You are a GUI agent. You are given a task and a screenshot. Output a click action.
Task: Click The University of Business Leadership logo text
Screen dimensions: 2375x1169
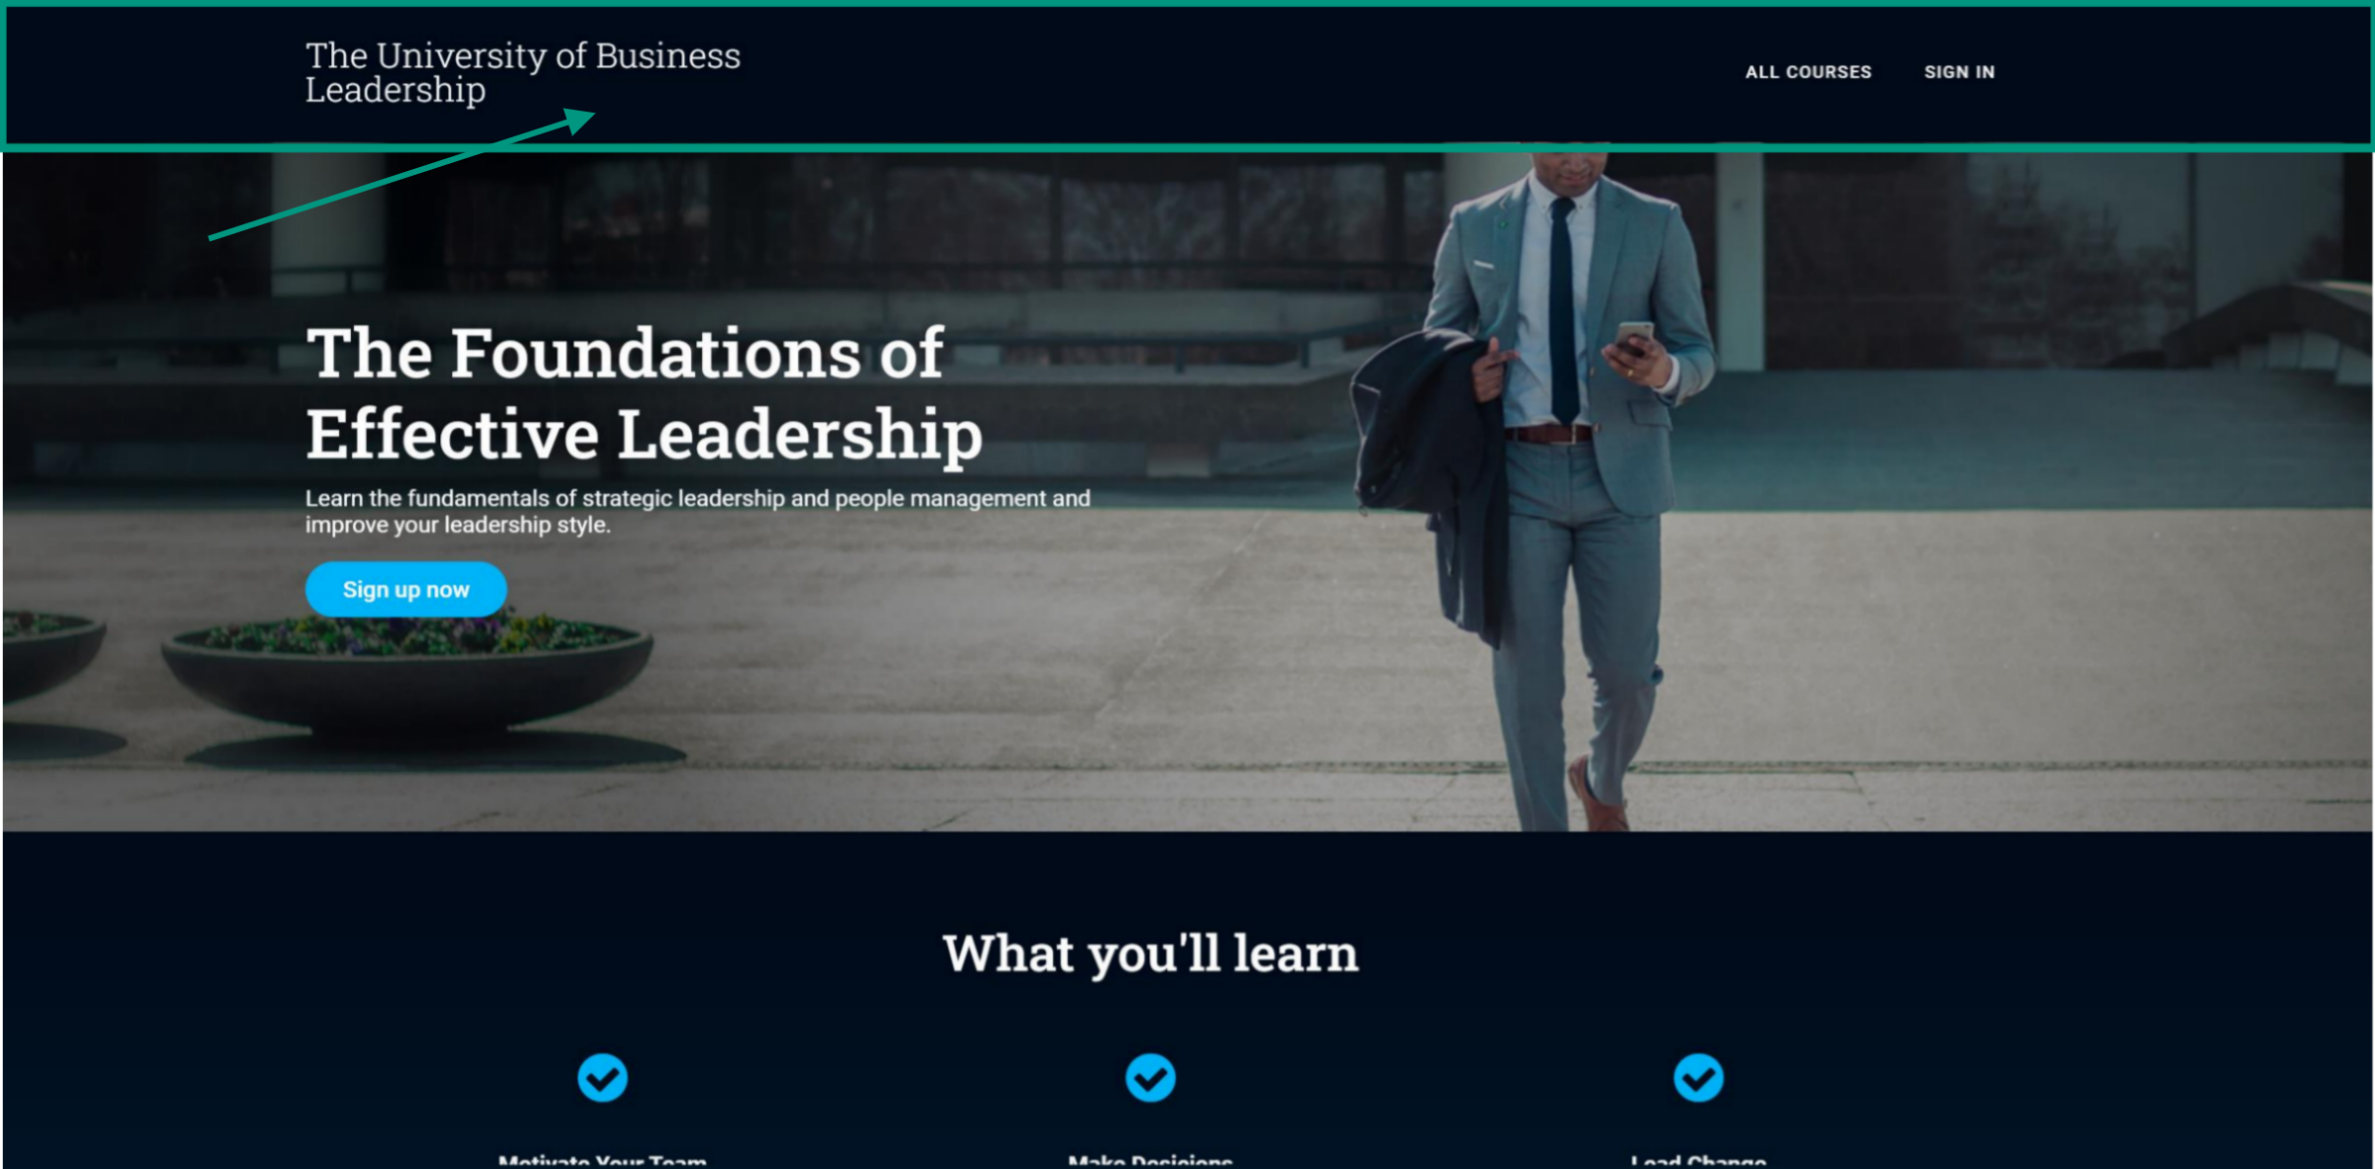click(x=522, y=72)
